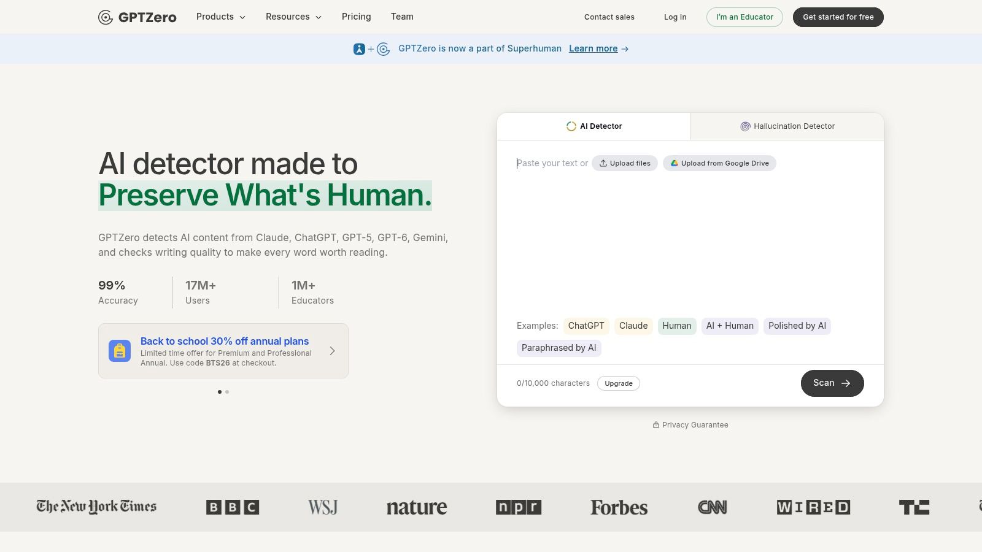Open the CNN logo
Image resolution: width=982 pixels, height=552 pixels.
pyautogui.click(x=712, y=507)
